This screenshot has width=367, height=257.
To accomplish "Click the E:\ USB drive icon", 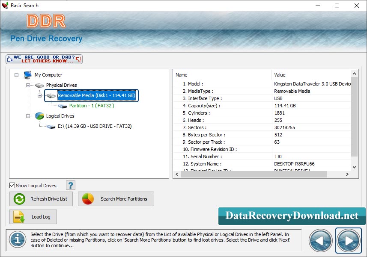I will tap(51, 127).
